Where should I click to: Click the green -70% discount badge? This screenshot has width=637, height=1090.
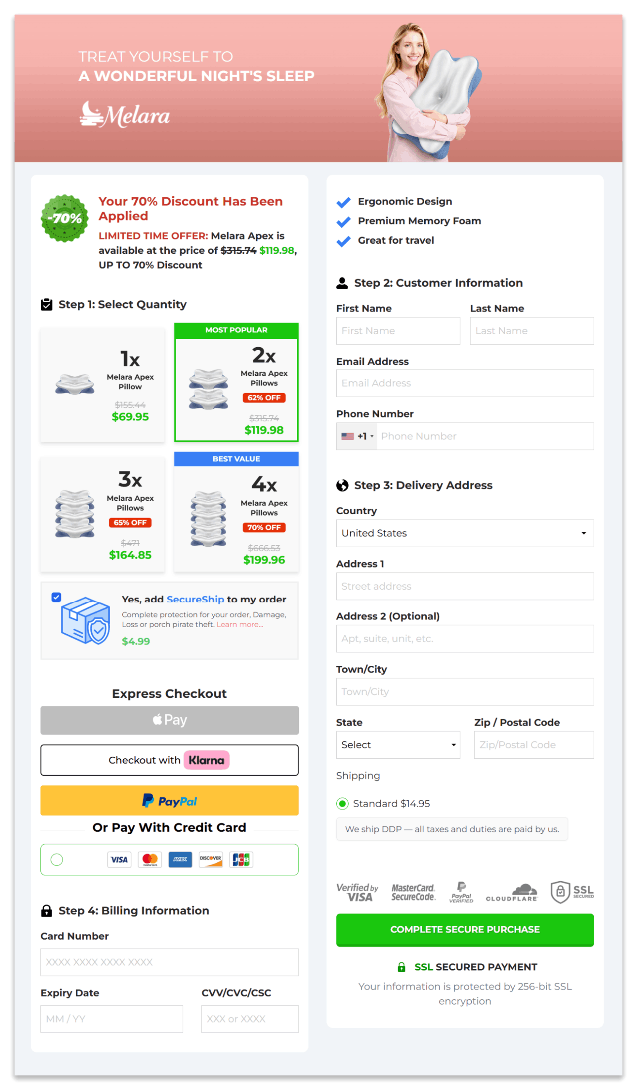coord(65,218)
